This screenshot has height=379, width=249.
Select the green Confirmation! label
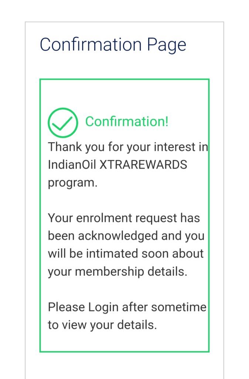coord(127,121)
